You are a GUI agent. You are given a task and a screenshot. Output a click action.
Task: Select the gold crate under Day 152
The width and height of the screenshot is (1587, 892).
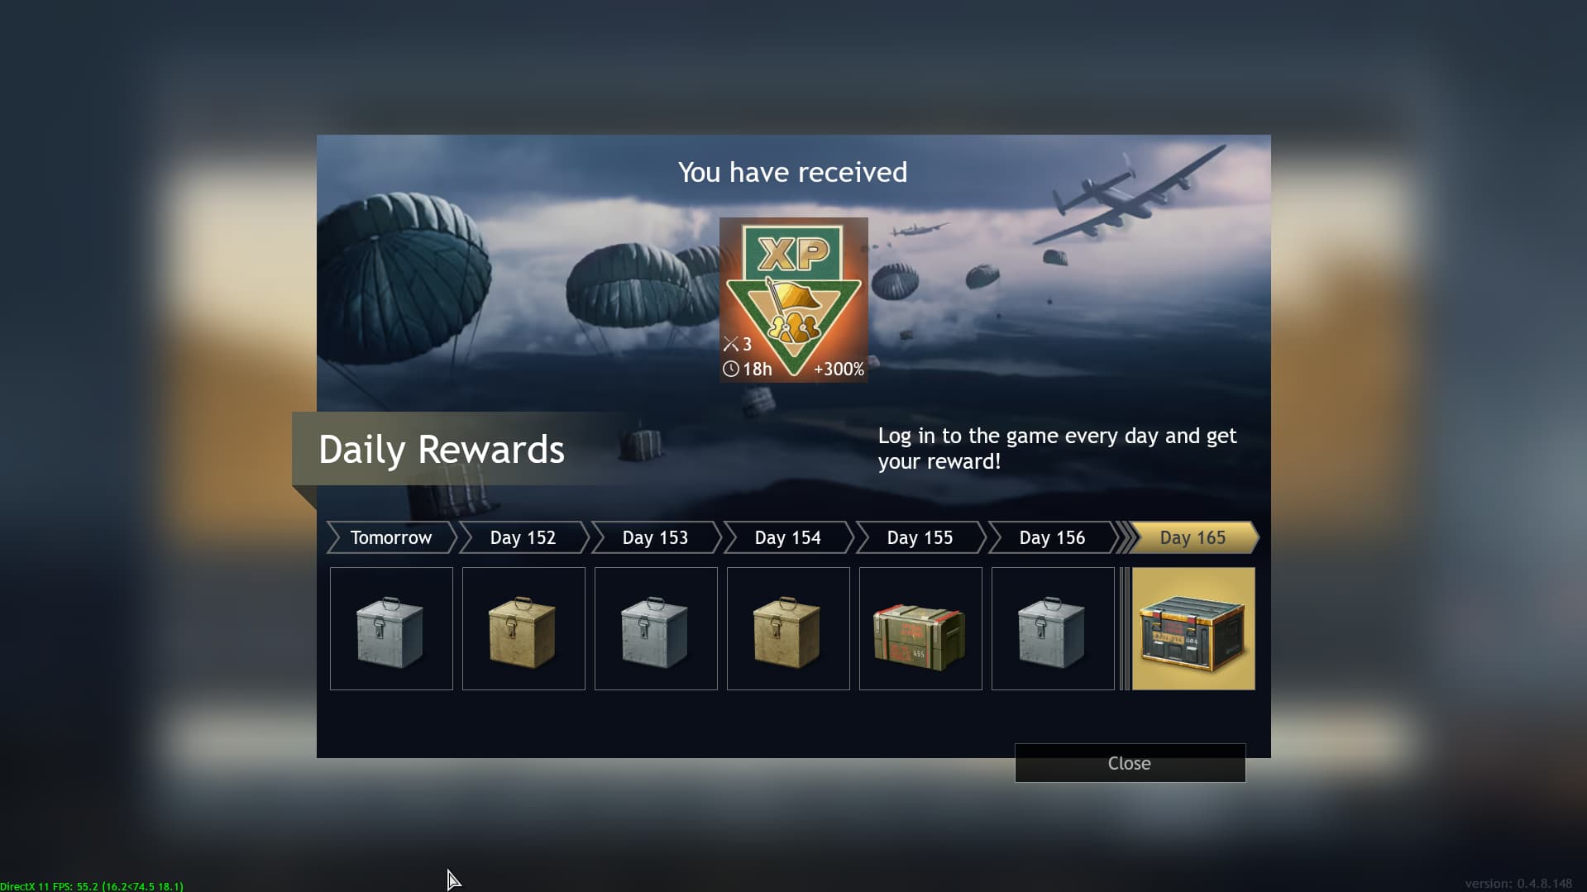click(523, 628)
